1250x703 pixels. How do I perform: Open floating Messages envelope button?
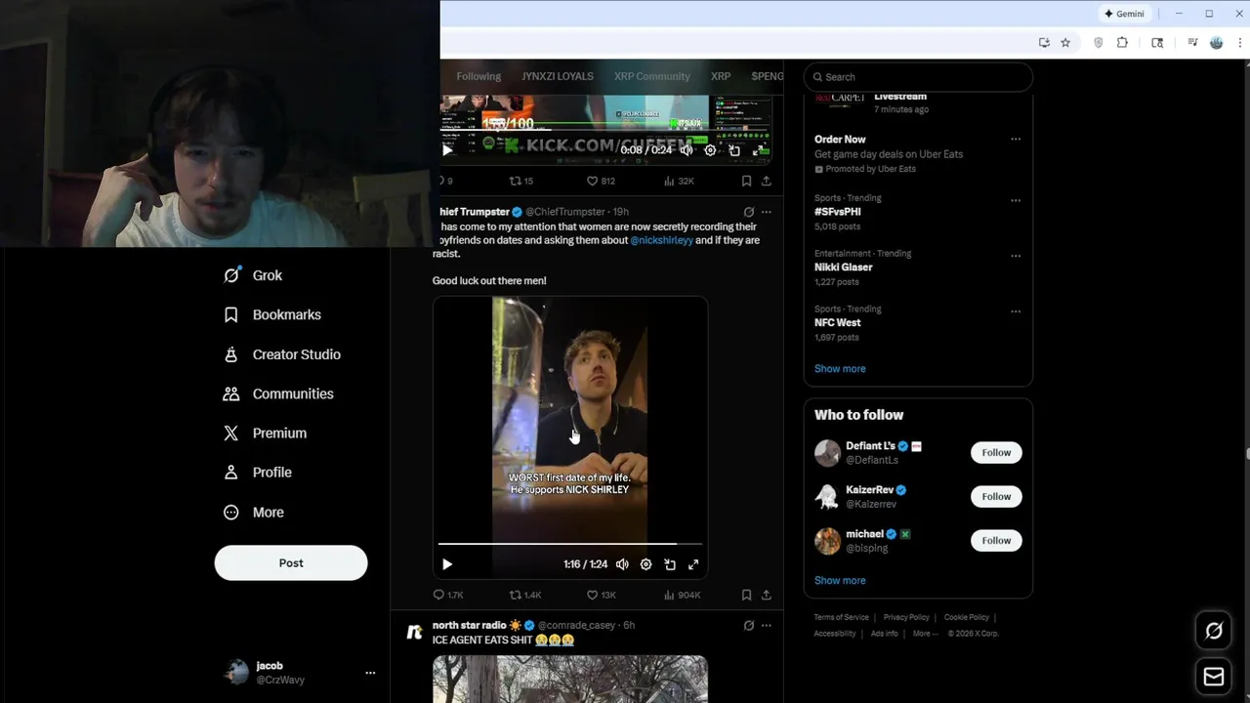1214,677
